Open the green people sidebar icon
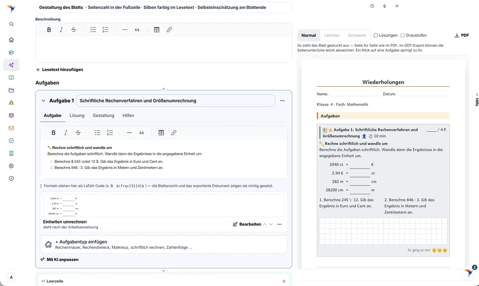 point(11,103)
